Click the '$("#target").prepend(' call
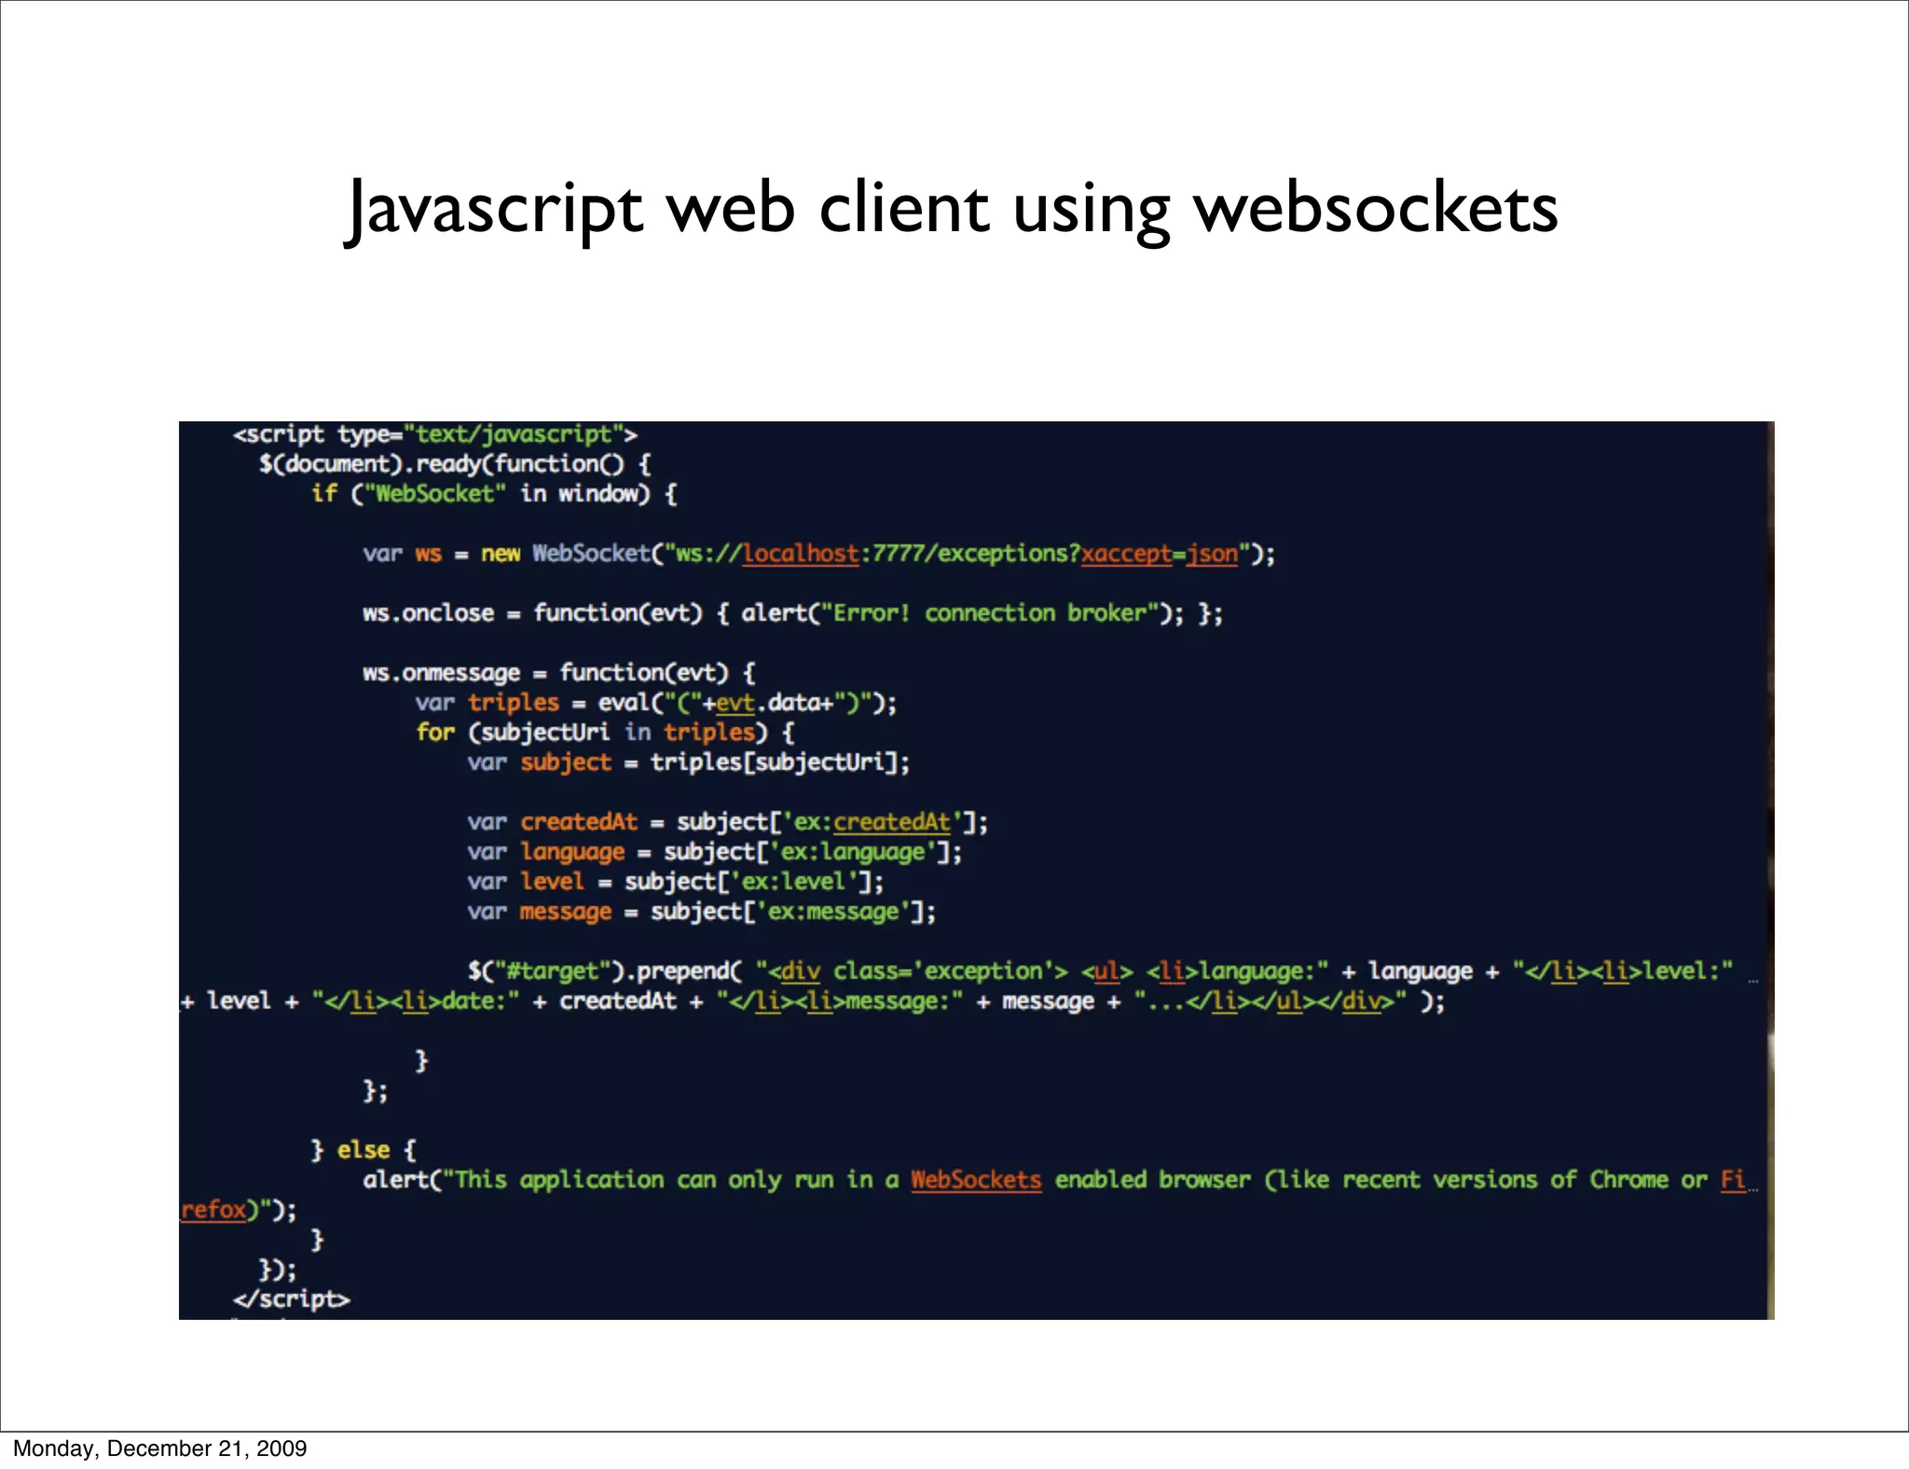 tap(605, 971)
